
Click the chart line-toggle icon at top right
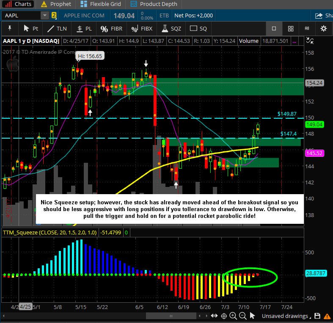tap(310, 40)
